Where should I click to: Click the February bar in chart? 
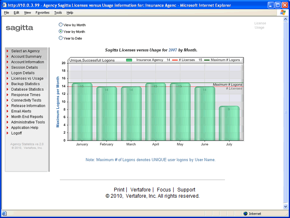coord(106,114)
